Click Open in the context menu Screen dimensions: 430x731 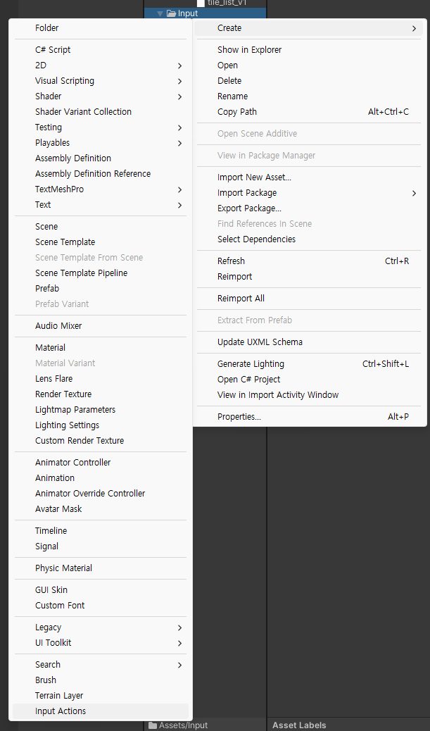309,65
